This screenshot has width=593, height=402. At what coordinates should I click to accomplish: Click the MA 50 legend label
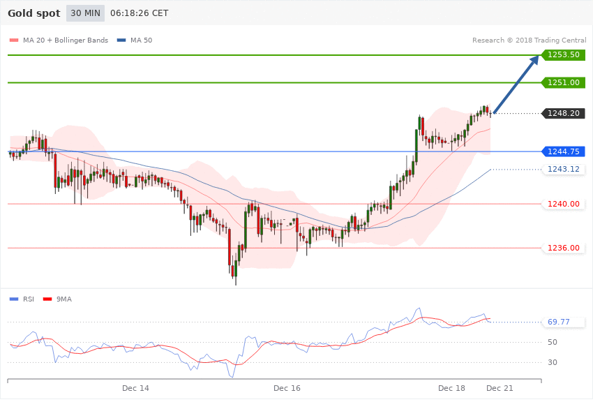tap(141, 40)
